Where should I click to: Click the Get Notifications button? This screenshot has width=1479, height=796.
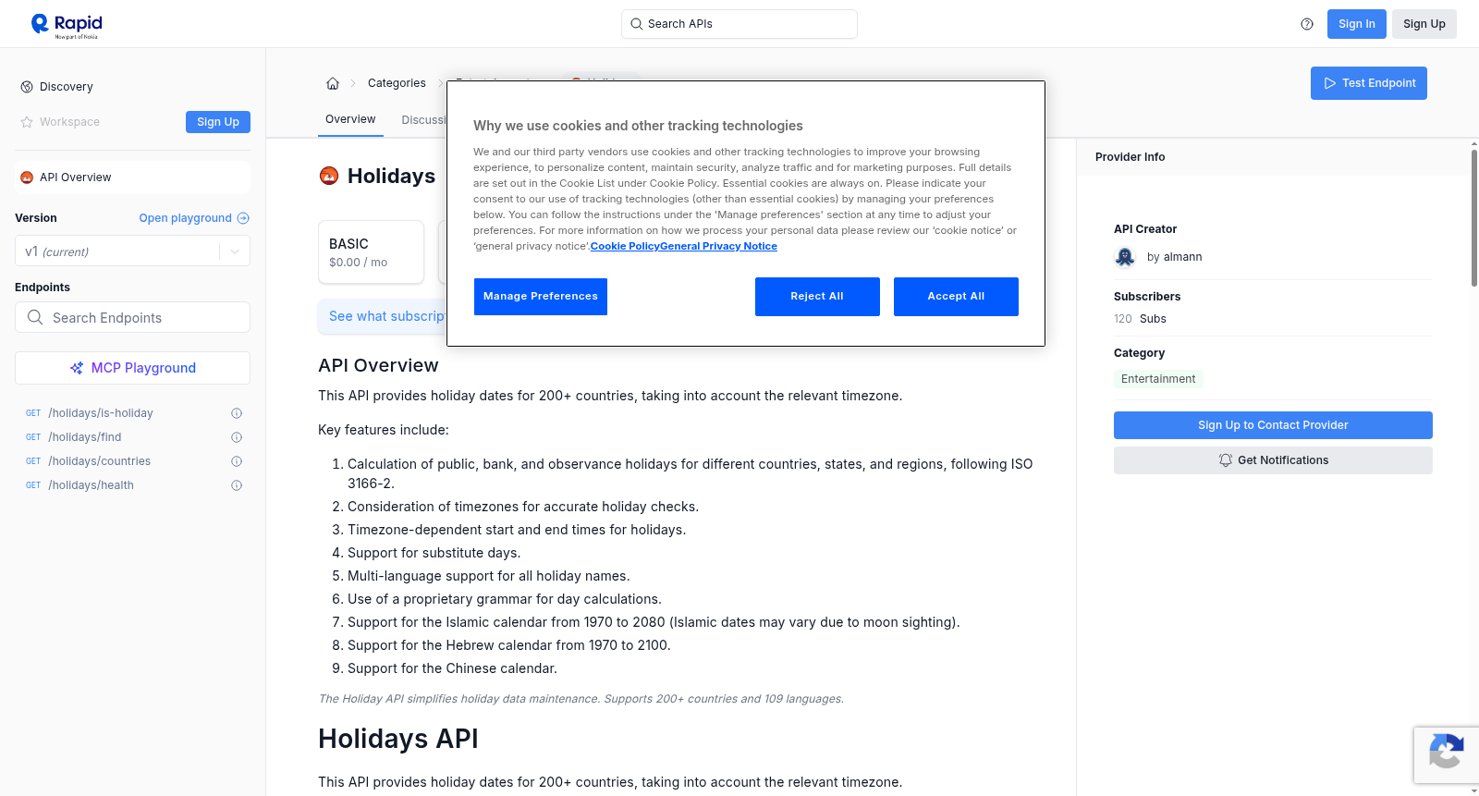click(x=1273, y=460)
